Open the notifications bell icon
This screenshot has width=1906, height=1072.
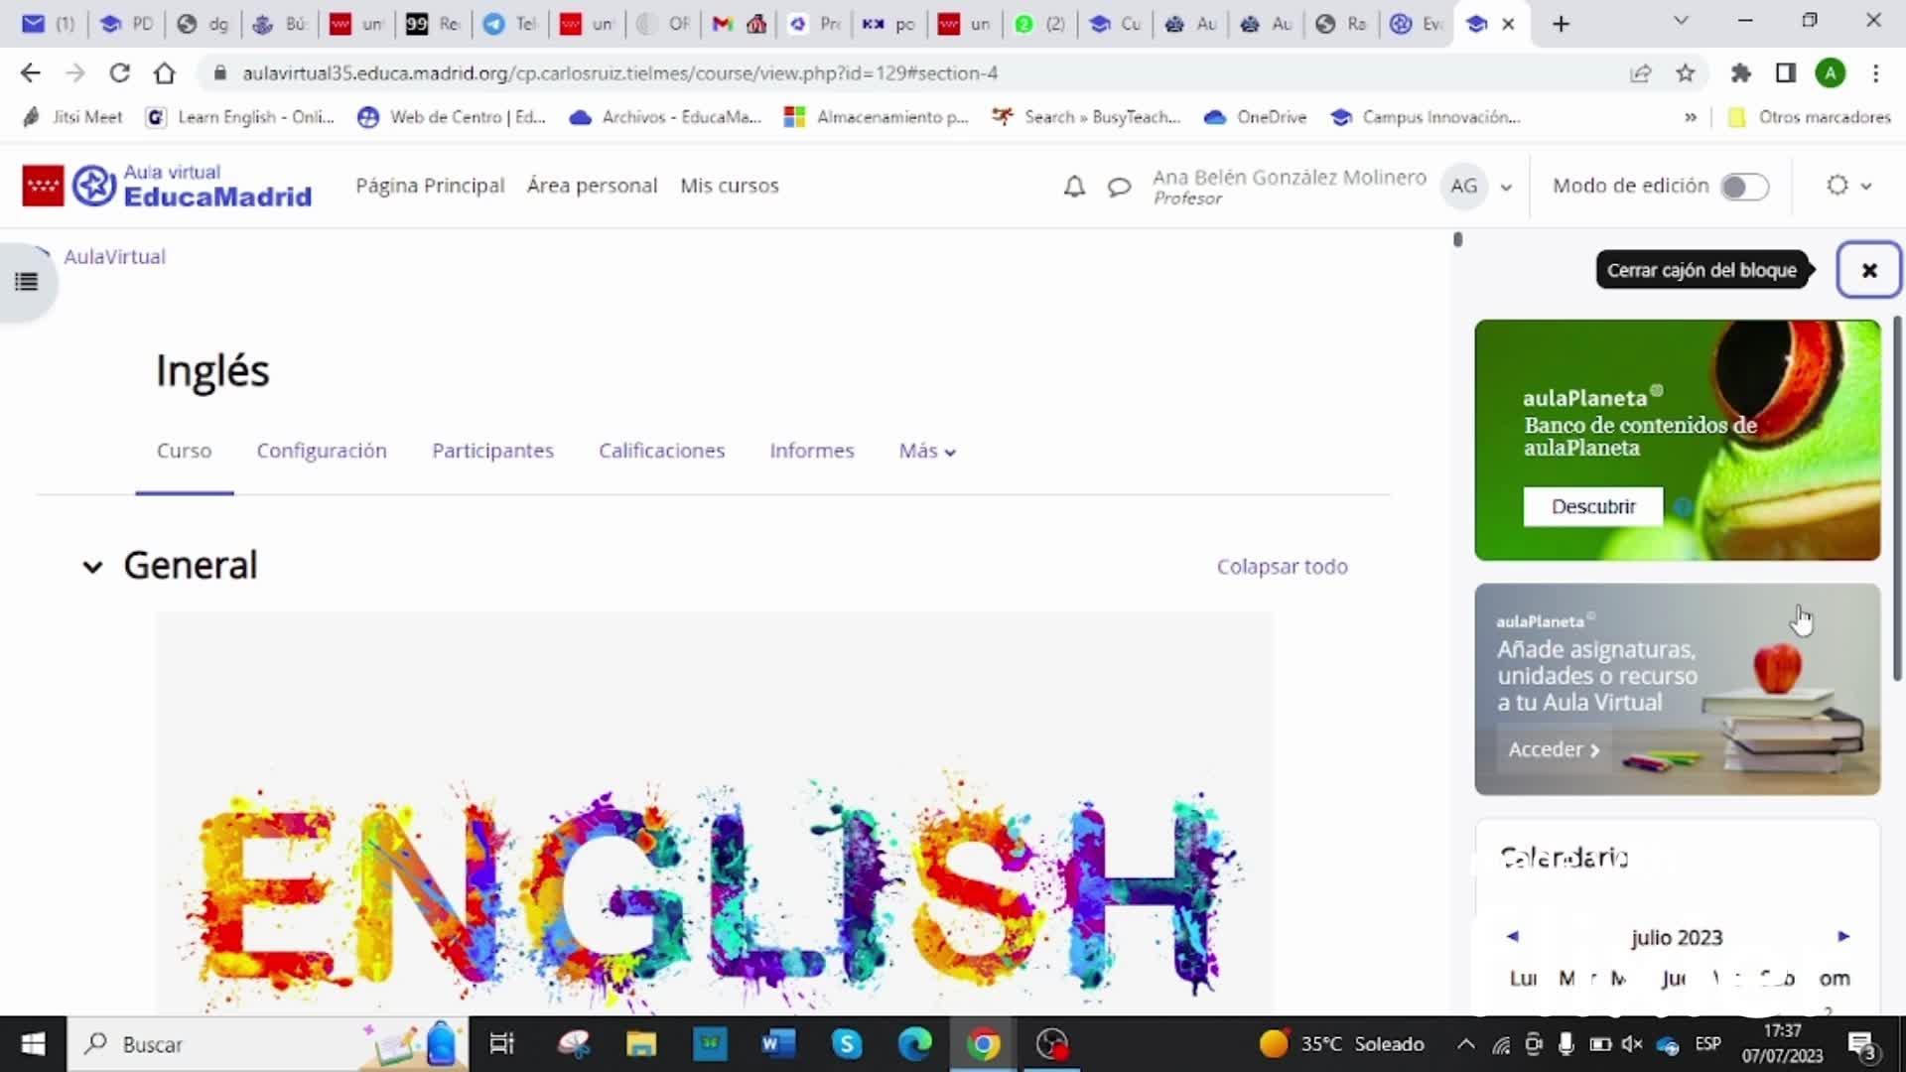[1074, 187]
